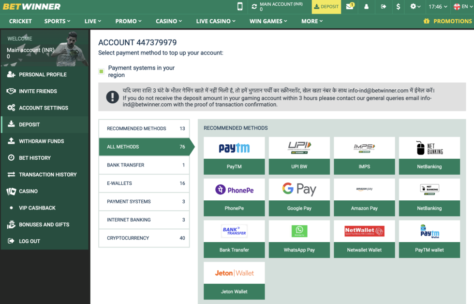Click the logout arrow icon in header
The image size is (474, 304).
383,6
